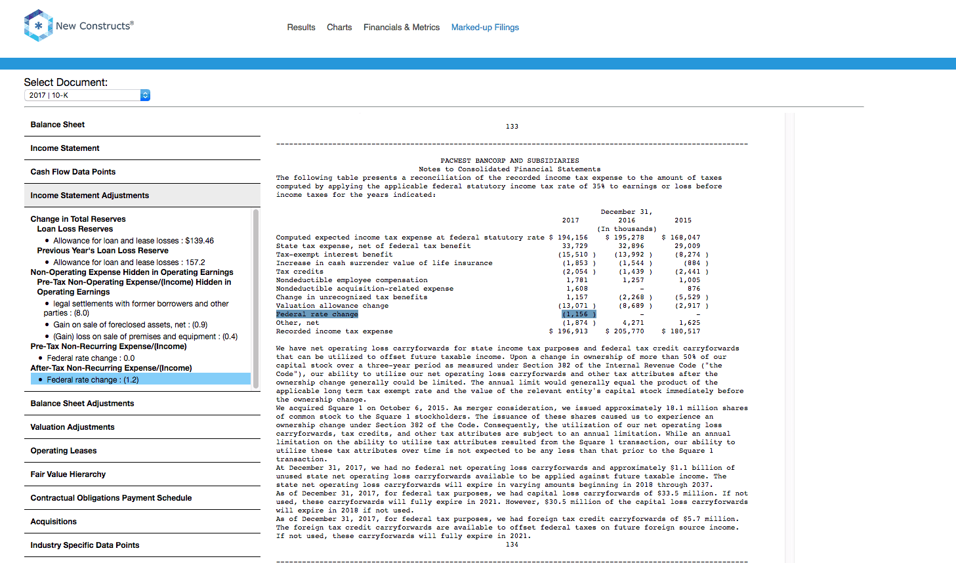Viewport: 956px width, 563px height.
Task: Click the PACWEST BANCORP AND SUBSIDIARIES heading
Action: [510, 161]
